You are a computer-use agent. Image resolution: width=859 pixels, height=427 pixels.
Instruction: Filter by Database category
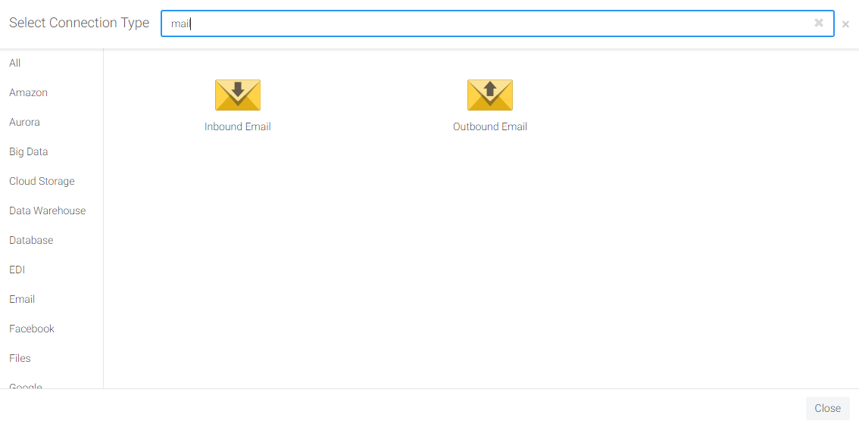tap(31, 240)
